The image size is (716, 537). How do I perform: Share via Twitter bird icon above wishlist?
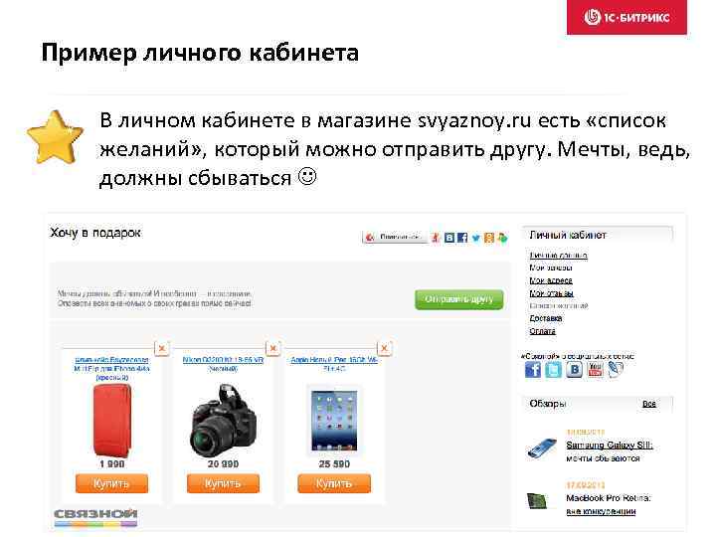475,238
